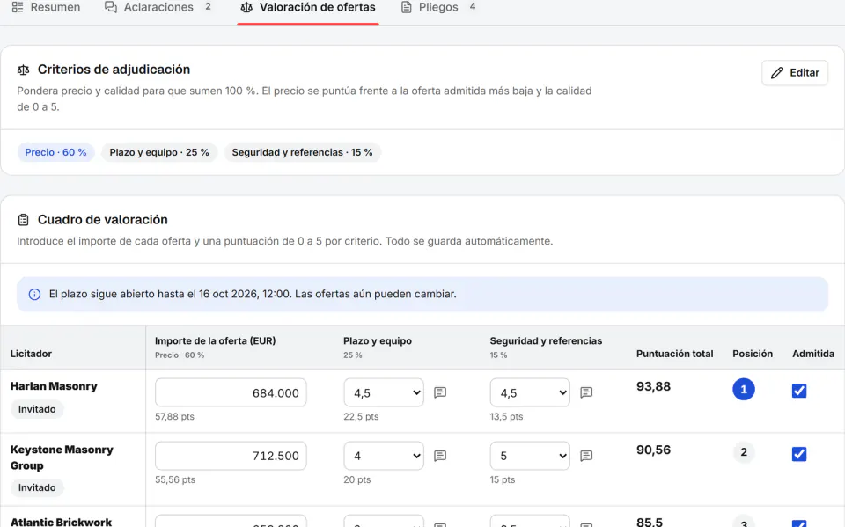Click the clipboard icon beside Cuadro de valoración

23,220
